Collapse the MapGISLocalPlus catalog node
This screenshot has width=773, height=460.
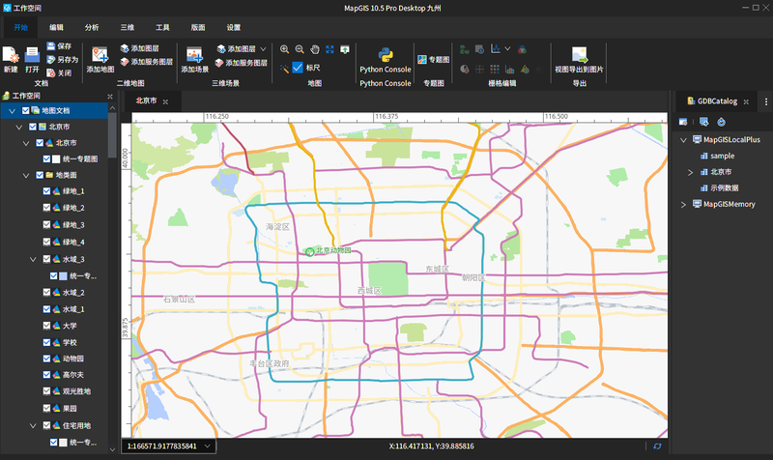tap(684, 140)
